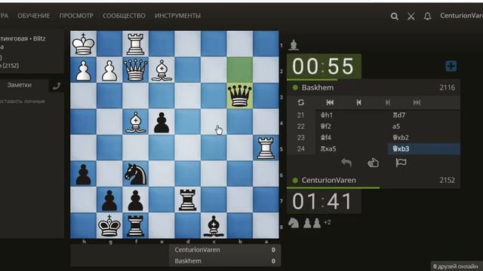483x271 pixels.
Task: Click the black pawn on g7
Action: tap(109, 200)
